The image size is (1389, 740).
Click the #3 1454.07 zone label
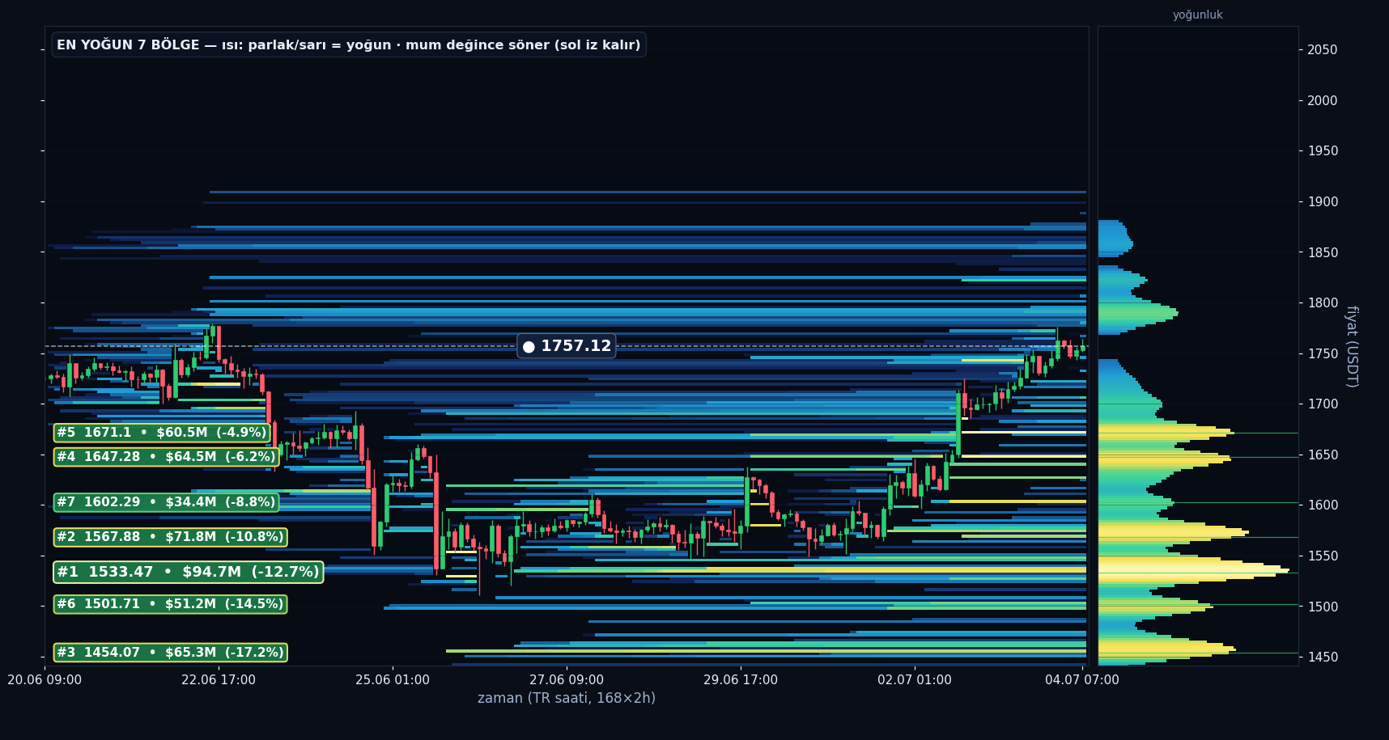[170, 653]
